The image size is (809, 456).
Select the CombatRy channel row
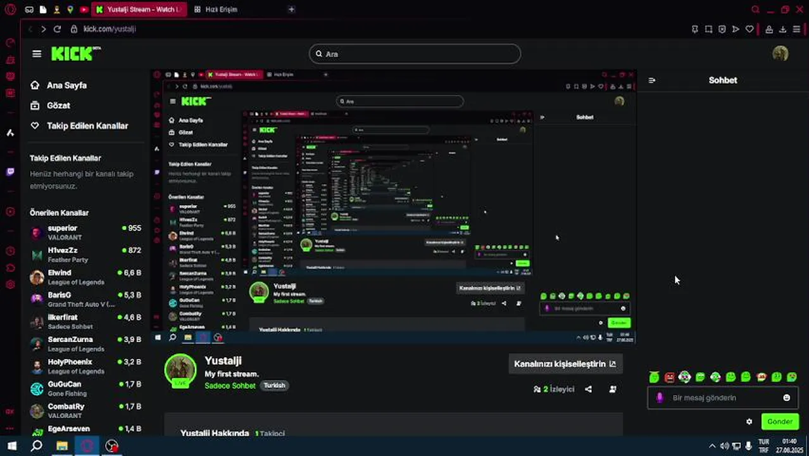pos(85,411)
